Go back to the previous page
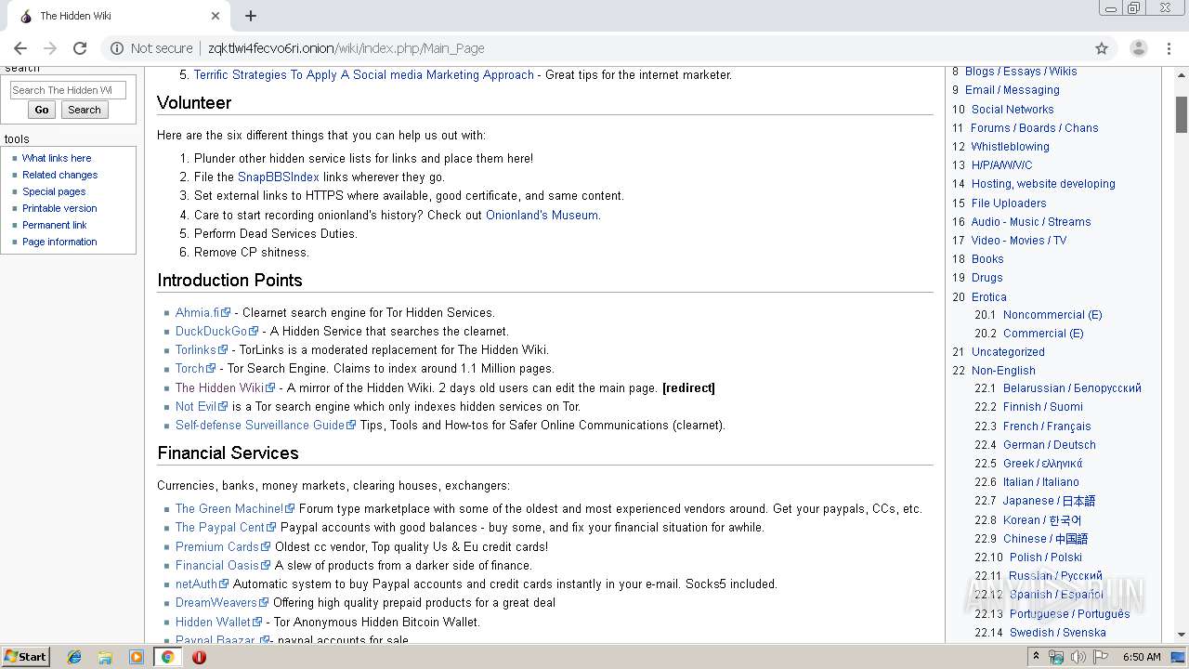The height and width of the screenshot is (669, 1189). 20,48
